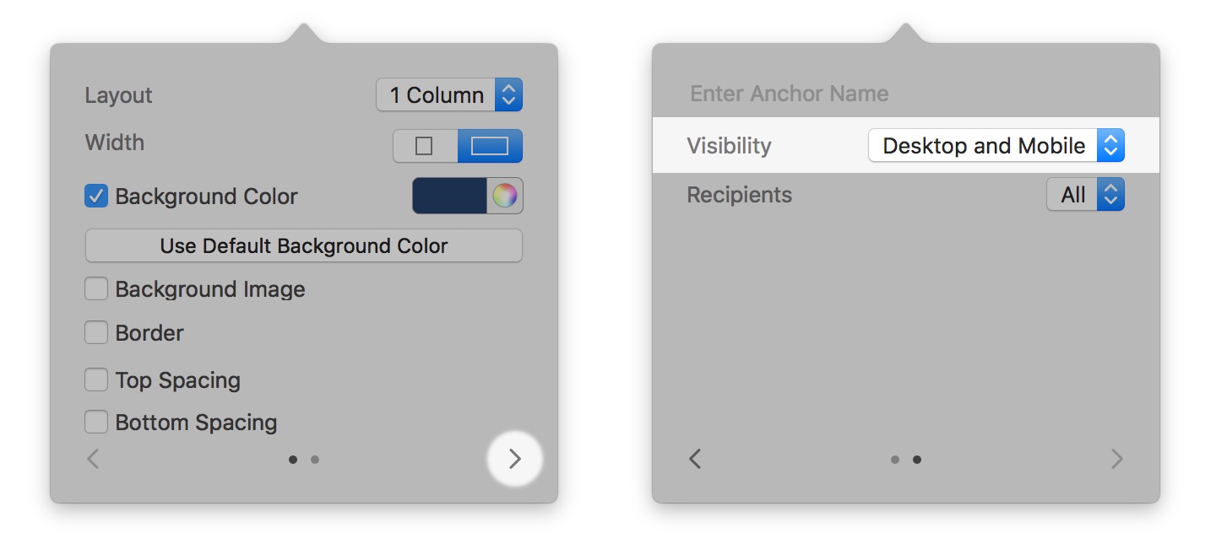This screenshot has height=560, width=1216.
Task: Click back arrow in left popover
Action: pyautogui.click(x=94, y=459)
